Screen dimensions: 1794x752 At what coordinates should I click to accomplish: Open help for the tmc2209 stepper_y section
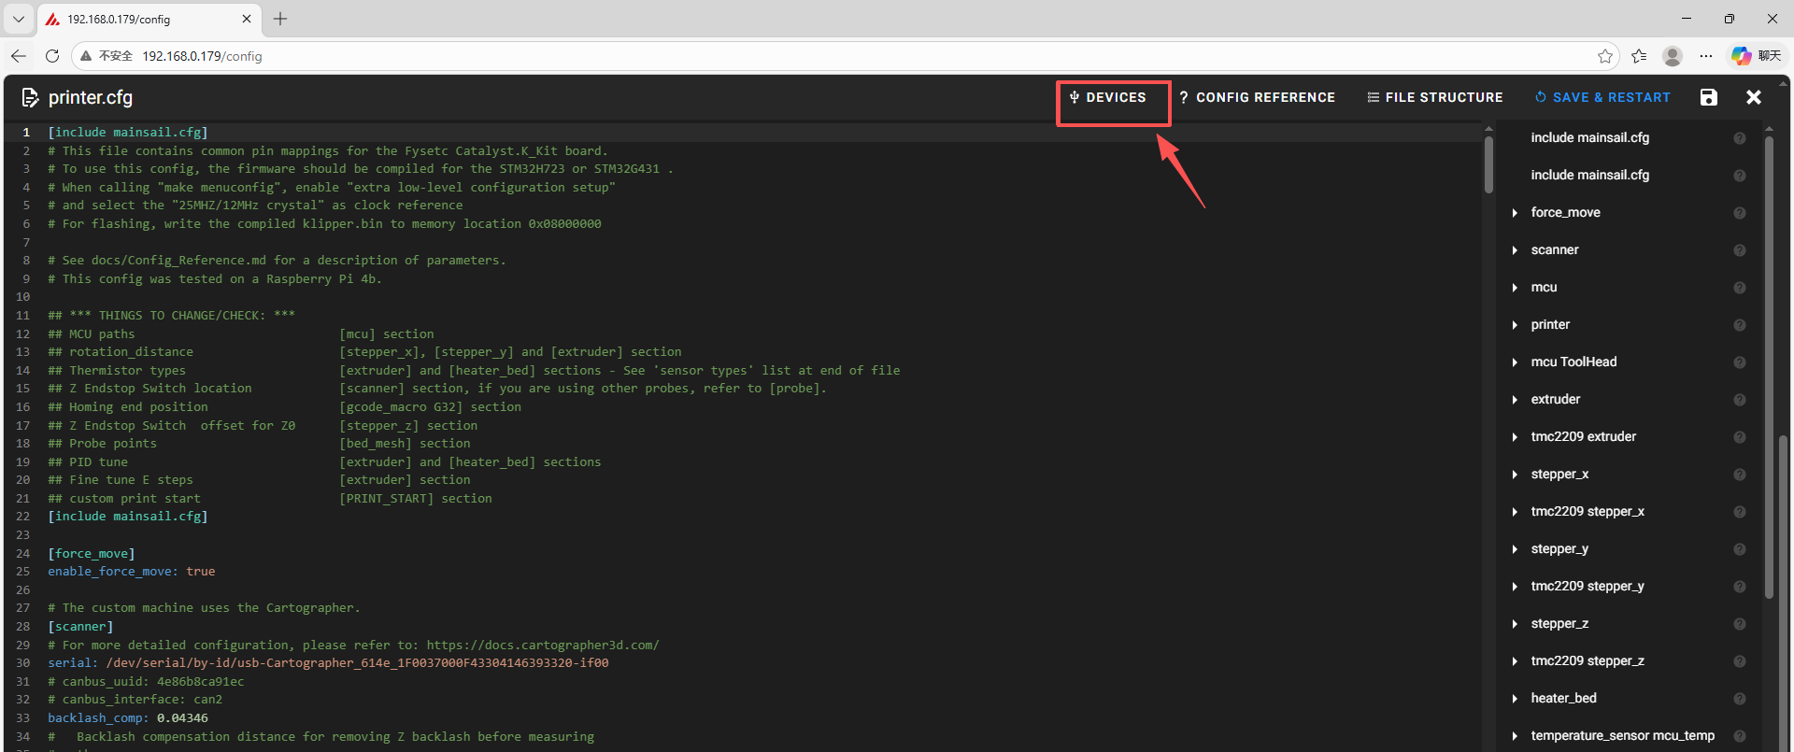pos(1740,587)
